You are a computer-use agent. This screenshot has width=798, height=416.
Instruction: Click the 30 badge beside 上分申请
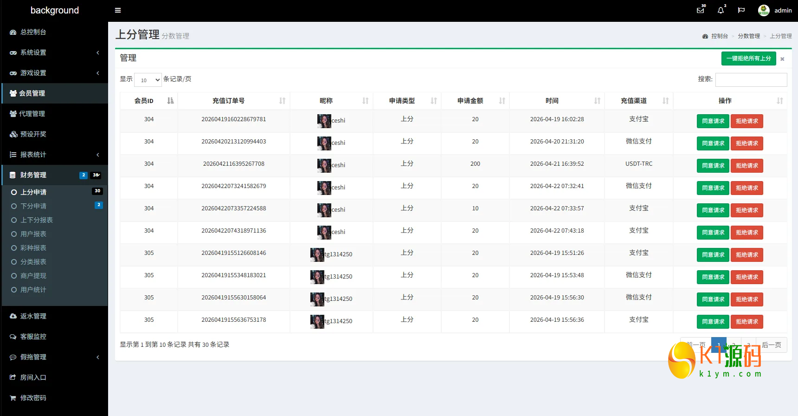(x=97, y=191)
